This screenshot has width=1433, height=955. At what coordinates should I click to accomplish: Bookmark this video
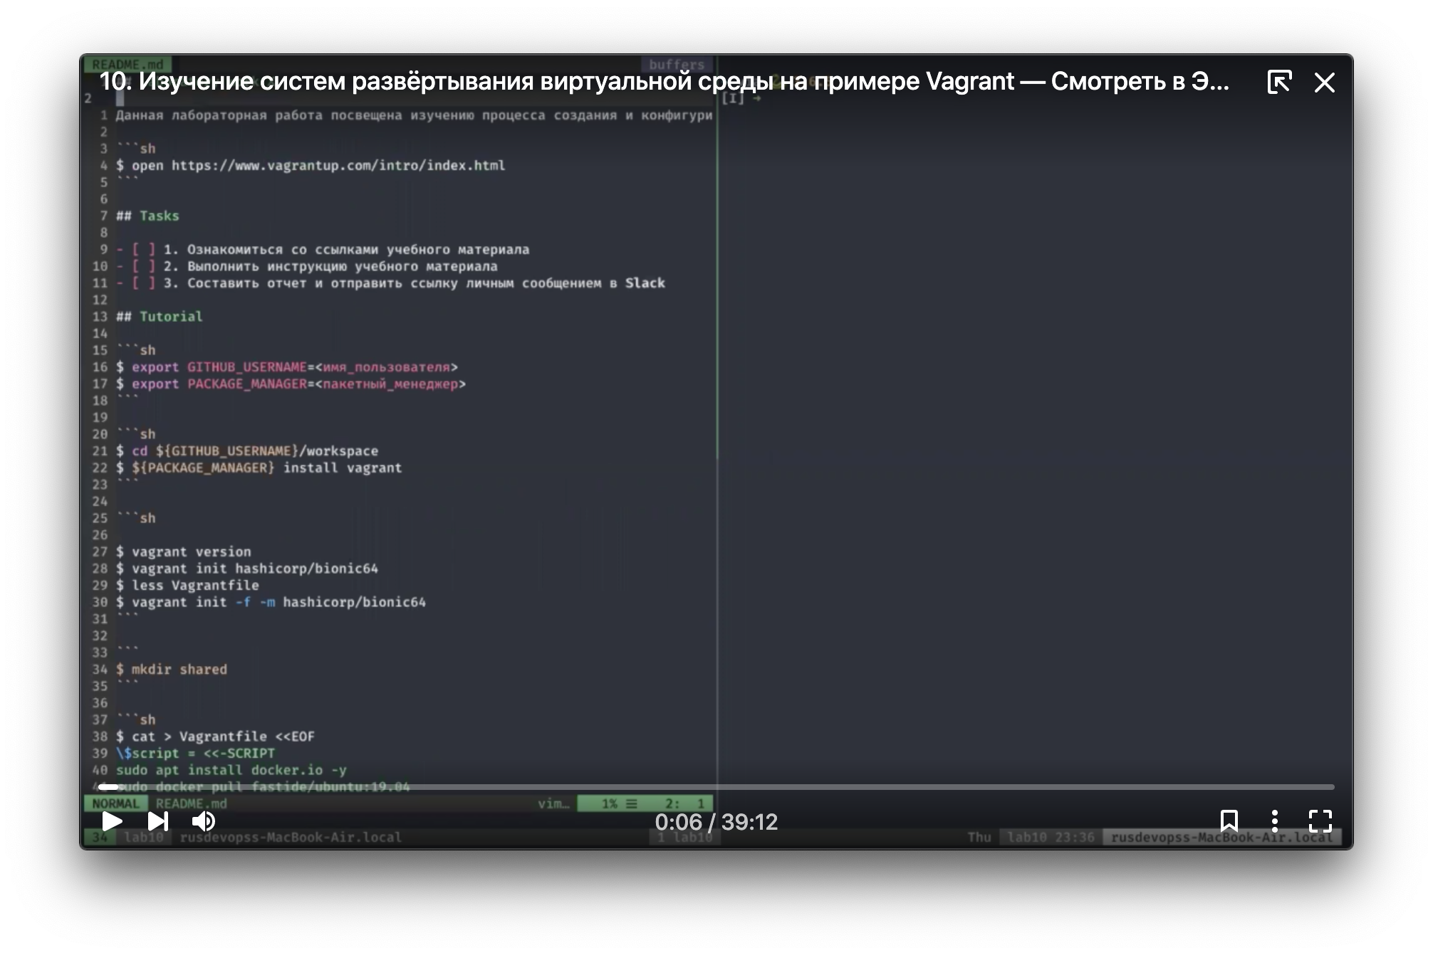(1229, 821)
